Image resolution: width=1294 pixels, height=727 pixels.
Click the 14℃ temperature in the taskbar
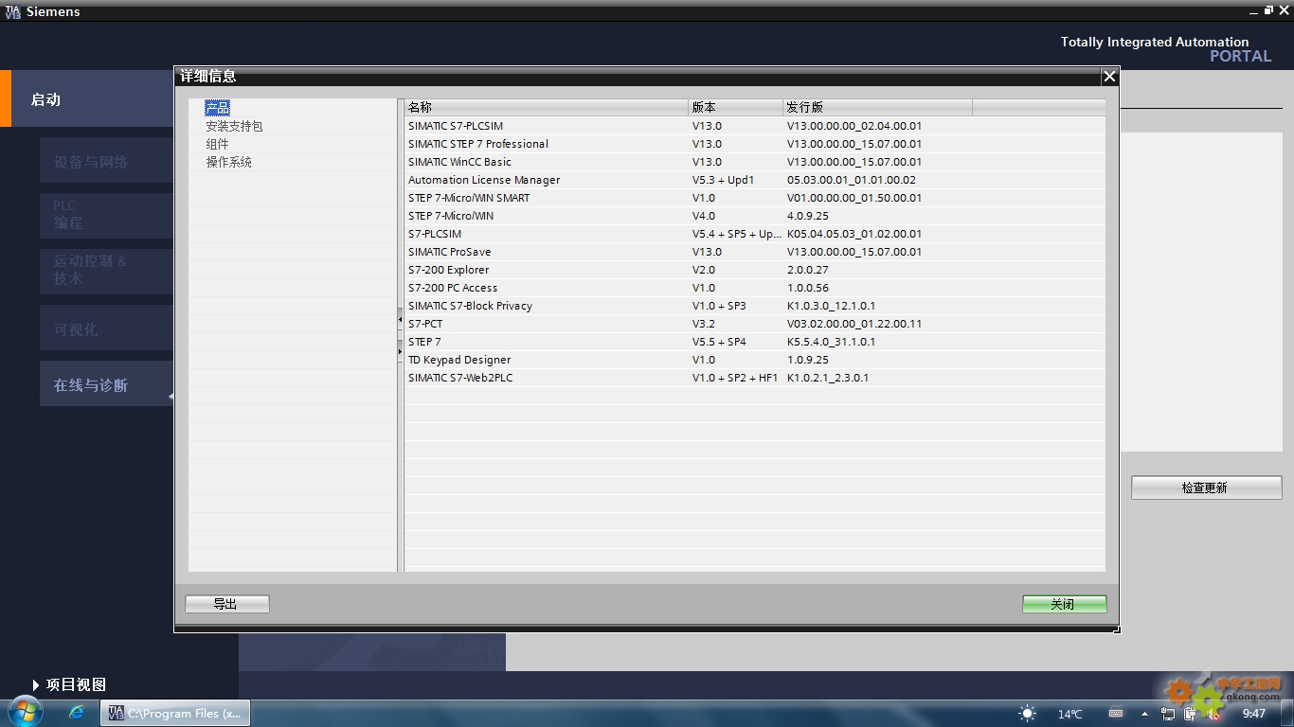[x=1070, y=714]
